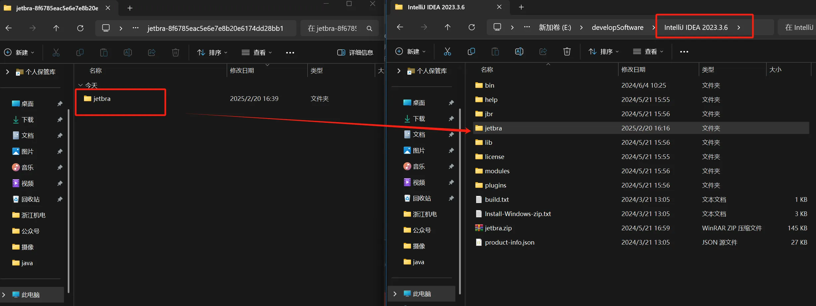Click search field 在 jetbra-8f6785
Viewport: 816px width, 306px height.
point(333,29)
